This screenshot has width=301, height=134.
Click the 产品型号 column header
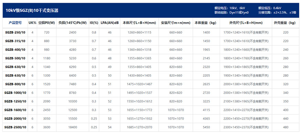click(15, 23)
